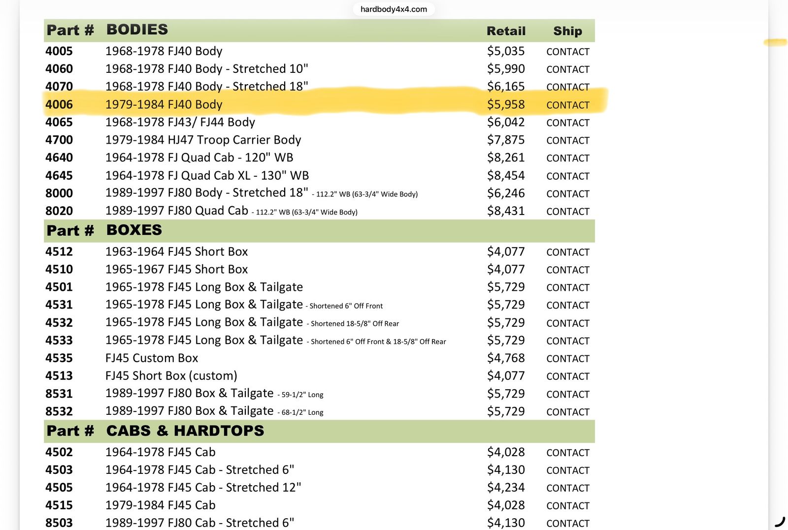Click CONTACT for 1963-1964 FJ45 Short Box
Image resolution: width=788 pixels, height=530 pixels.
click(568, 252)
